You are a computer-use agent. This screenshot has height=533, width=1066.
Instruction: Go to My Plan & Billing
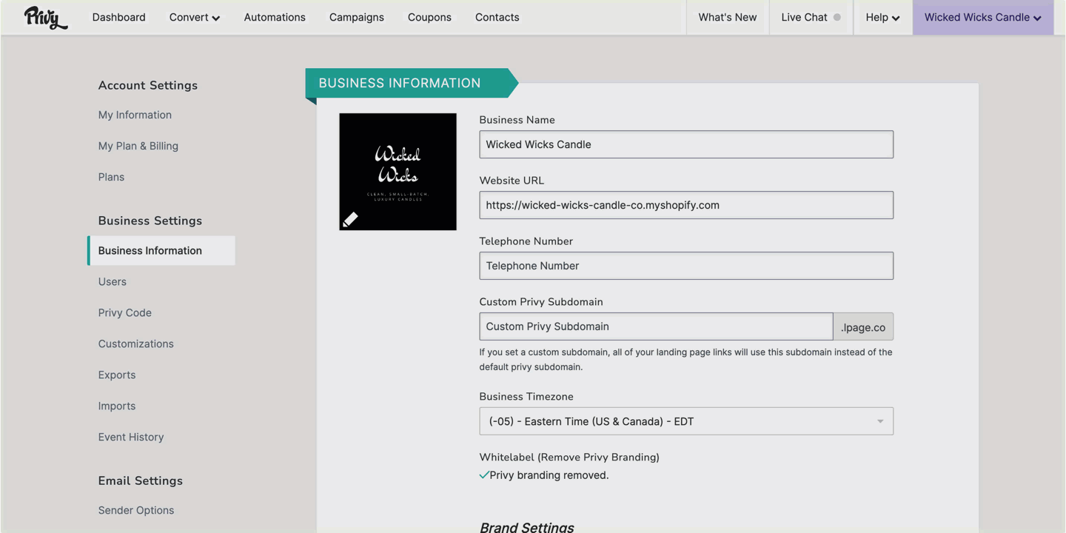[x=138, y=146]
